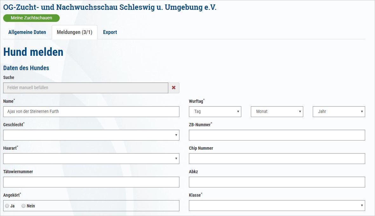Switch to the Export tab

110,32
